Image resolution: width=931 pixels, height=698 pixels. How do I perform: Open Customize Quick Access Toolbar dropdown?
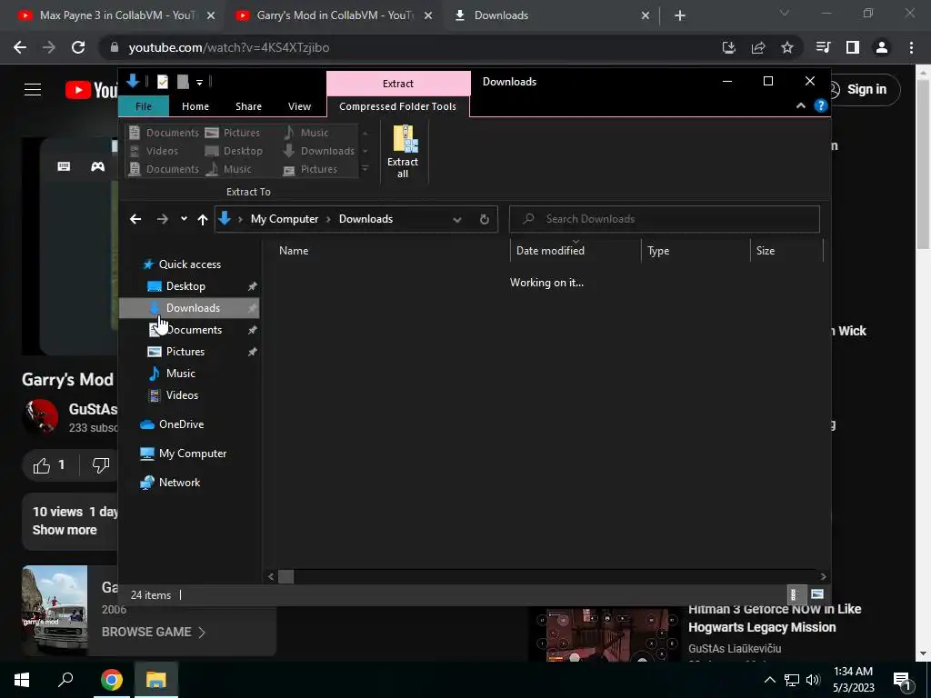click(x=199, y=83)
